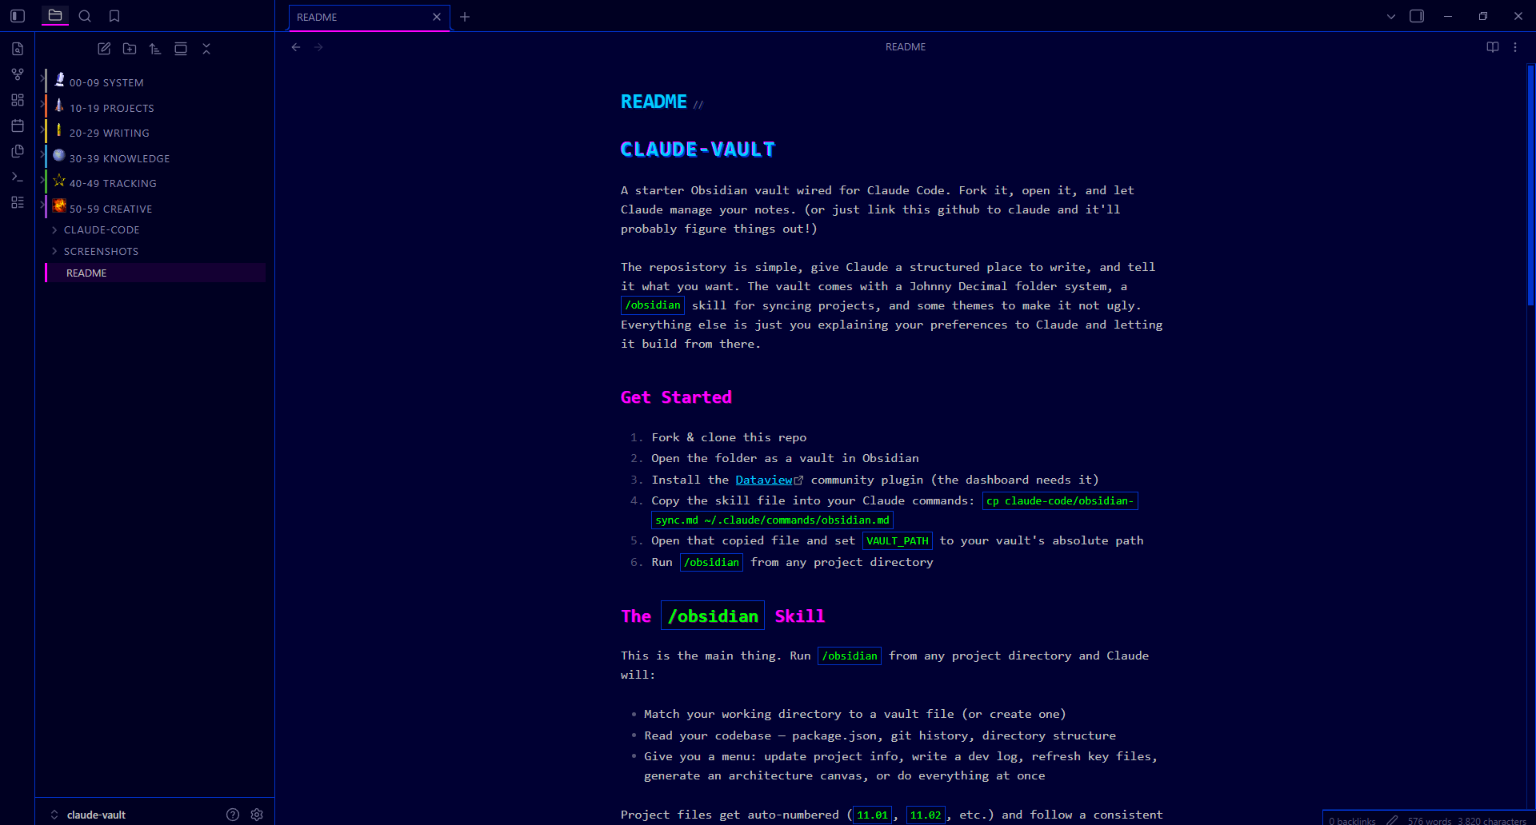
Task: Click the 10-19 PROJECTS rocket icon
Action: [59, 106]
